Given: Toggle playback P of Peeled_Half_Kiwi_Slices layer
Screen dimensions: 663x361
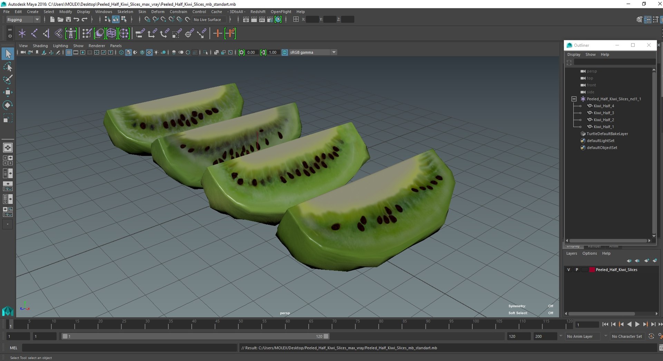Looking at the screenshot, I should coord(577,270).
